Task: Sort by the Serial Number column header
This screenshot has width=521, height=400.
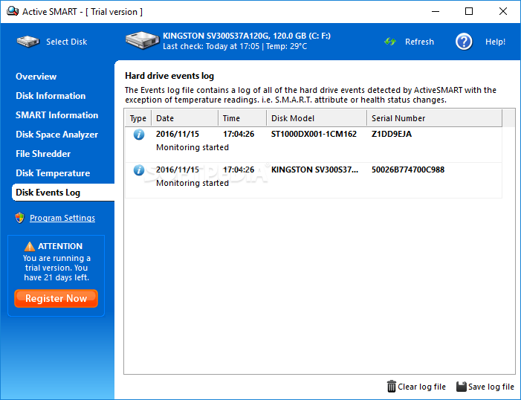Action: tap(435, 118)
